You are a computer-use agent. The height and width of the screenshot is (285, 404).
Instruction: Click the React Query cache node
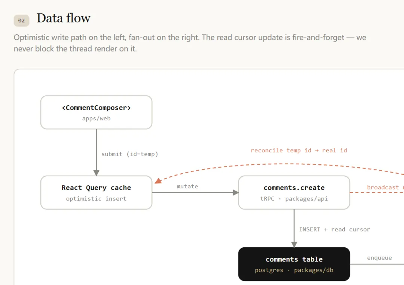(x=97, y=193)
